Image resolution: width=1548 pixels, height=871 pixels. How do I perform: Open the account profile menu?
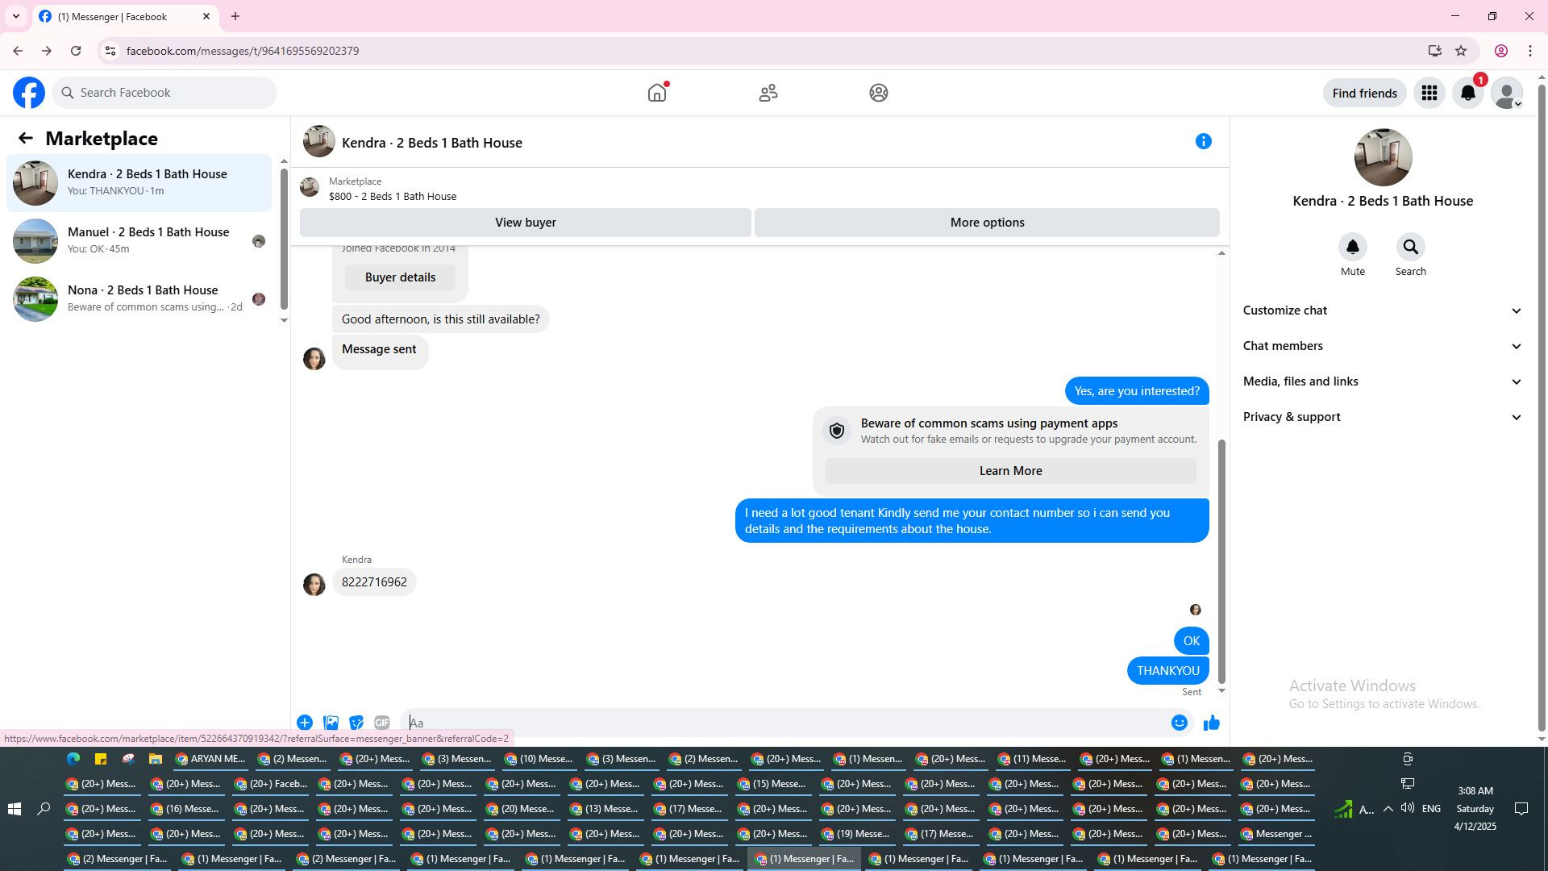click(1507, 93)
